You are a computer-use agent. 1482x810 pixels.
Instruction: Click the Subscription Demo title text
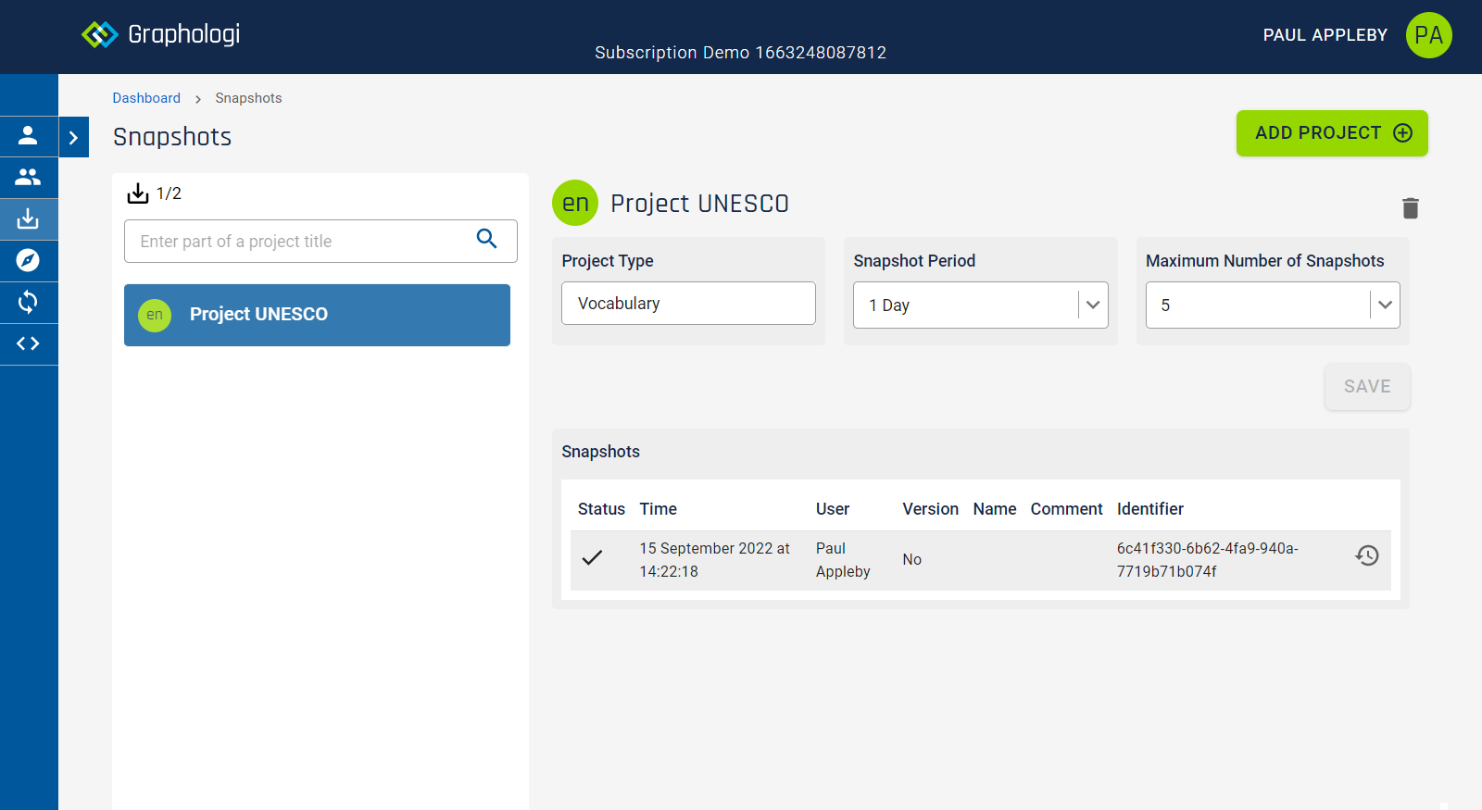(741, 53)
